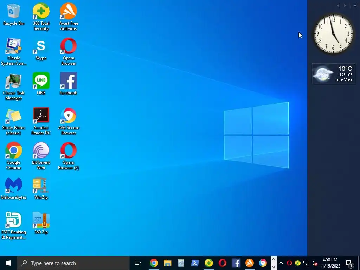Viewport: 360px width, 270px height.
Task: Open the Recycle Bin desktop icon
Action: 14,14
